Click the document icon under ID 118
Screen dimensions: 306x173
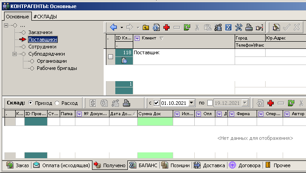(124, 61)
